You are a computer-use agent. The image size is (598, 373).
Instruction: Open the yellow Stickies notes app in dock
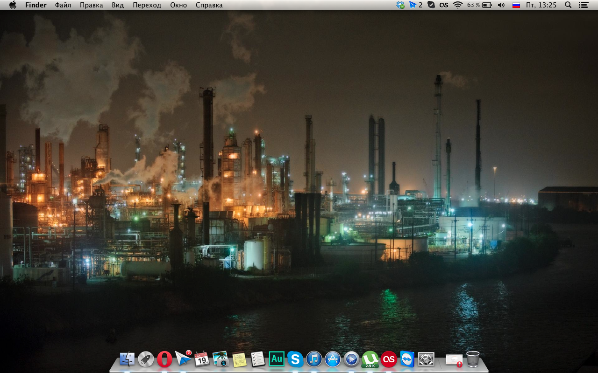(239, 359)
